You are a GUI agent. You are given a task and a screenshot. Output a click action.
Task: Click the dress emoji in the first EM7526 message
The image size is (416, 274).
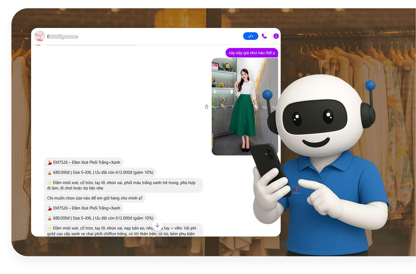(50, 163)
